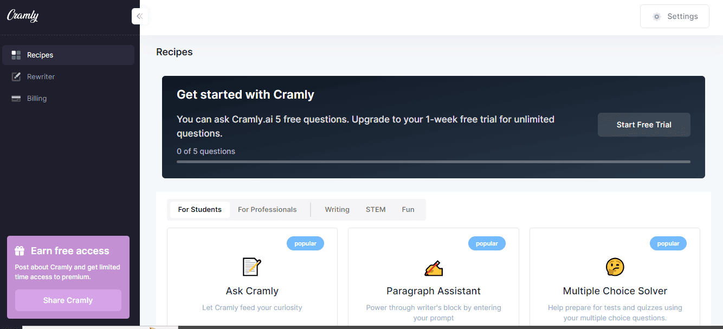Click the Cramly logo at top left
723x329 pixels.
coord(23,16)
